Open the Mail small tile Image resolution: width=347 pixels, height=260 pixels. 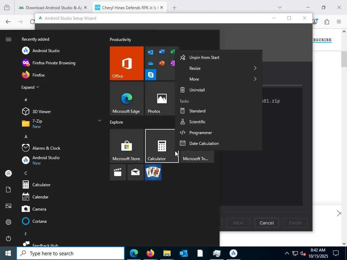pos(135,172)
